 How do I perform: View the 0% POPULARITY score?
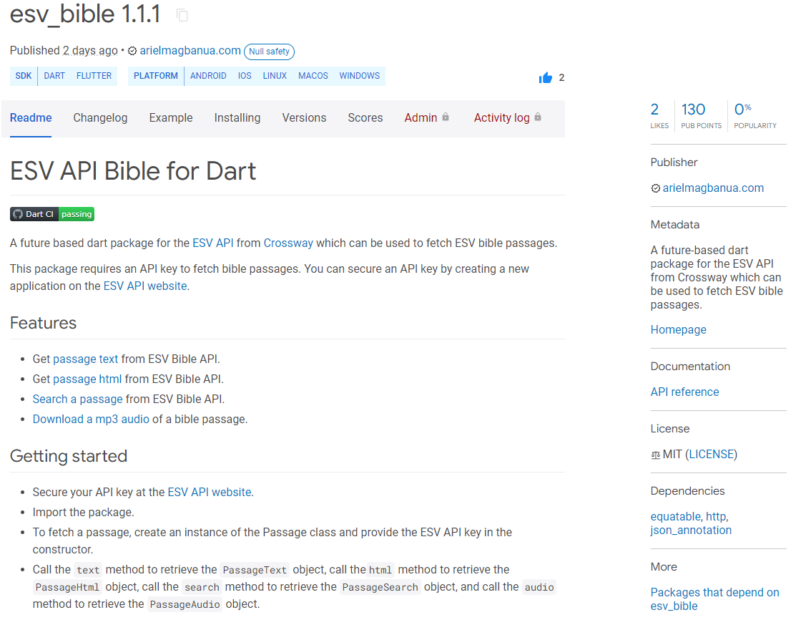(x=755, y=115)
